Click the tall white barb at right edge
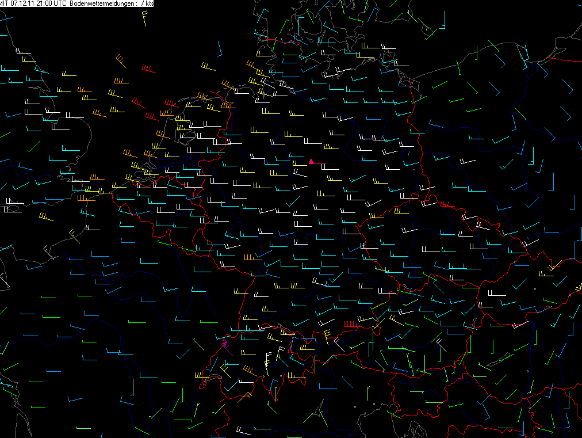 pos(574,202)
